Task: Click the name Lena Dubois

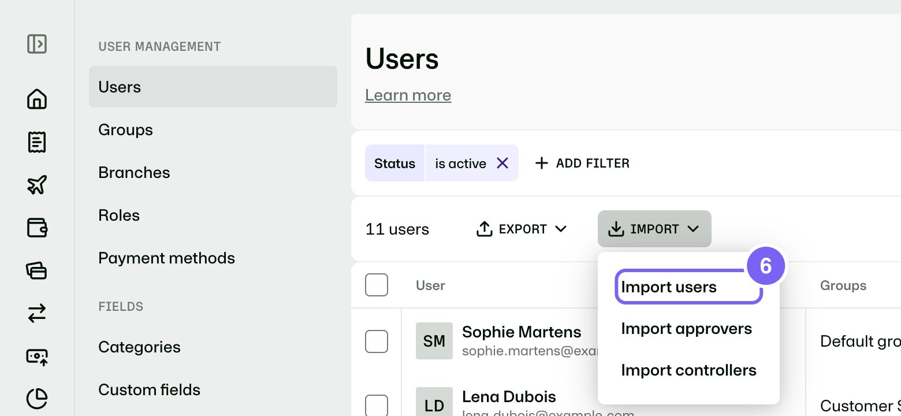Action: [x=509, y=397]
